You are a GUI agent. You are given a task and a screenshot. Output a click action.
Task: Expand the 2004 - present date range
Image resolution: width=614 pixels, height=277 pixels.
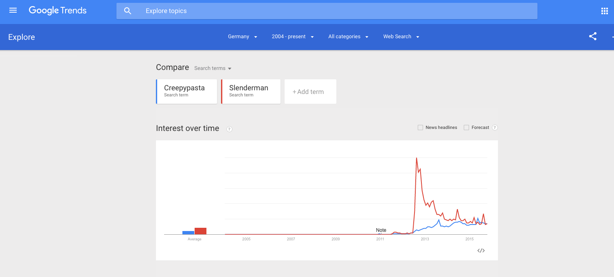click(x=293, y=37)
